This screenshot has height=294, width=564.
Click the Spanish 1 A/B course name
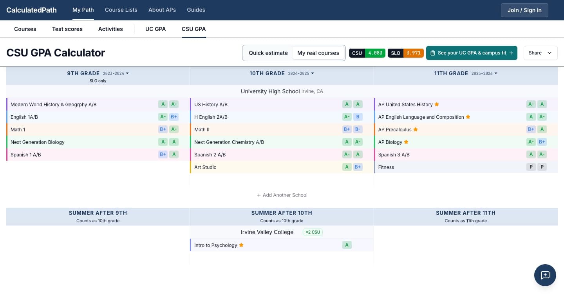click(26, 155)
